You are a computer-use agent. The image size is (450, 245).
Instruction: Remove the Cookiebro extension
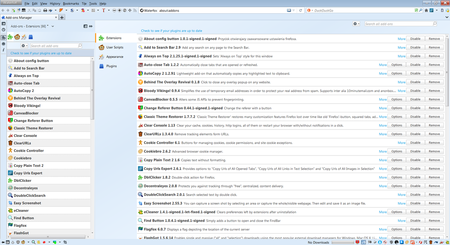click(x=434, y=151)
